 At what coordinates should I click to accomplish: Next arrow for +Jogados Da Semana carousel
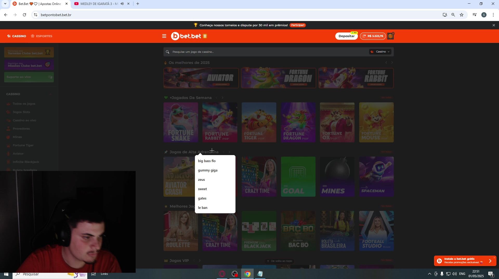222,98
